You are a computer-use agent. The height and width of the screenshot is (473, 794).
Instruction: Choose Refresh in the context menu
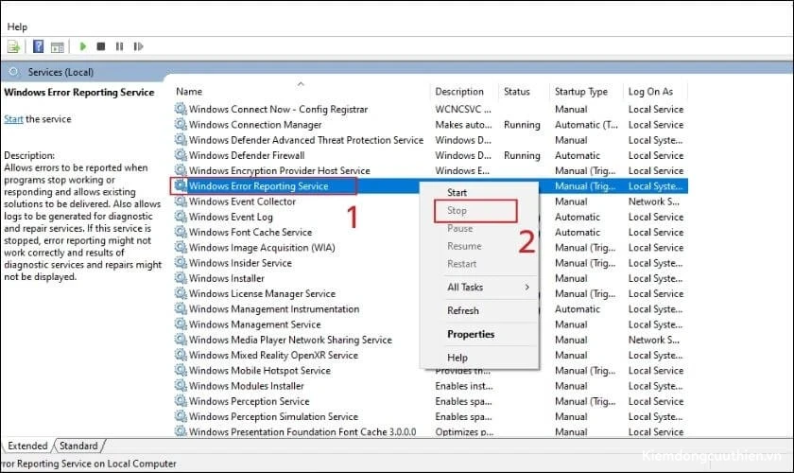click(x=478, y=310)
